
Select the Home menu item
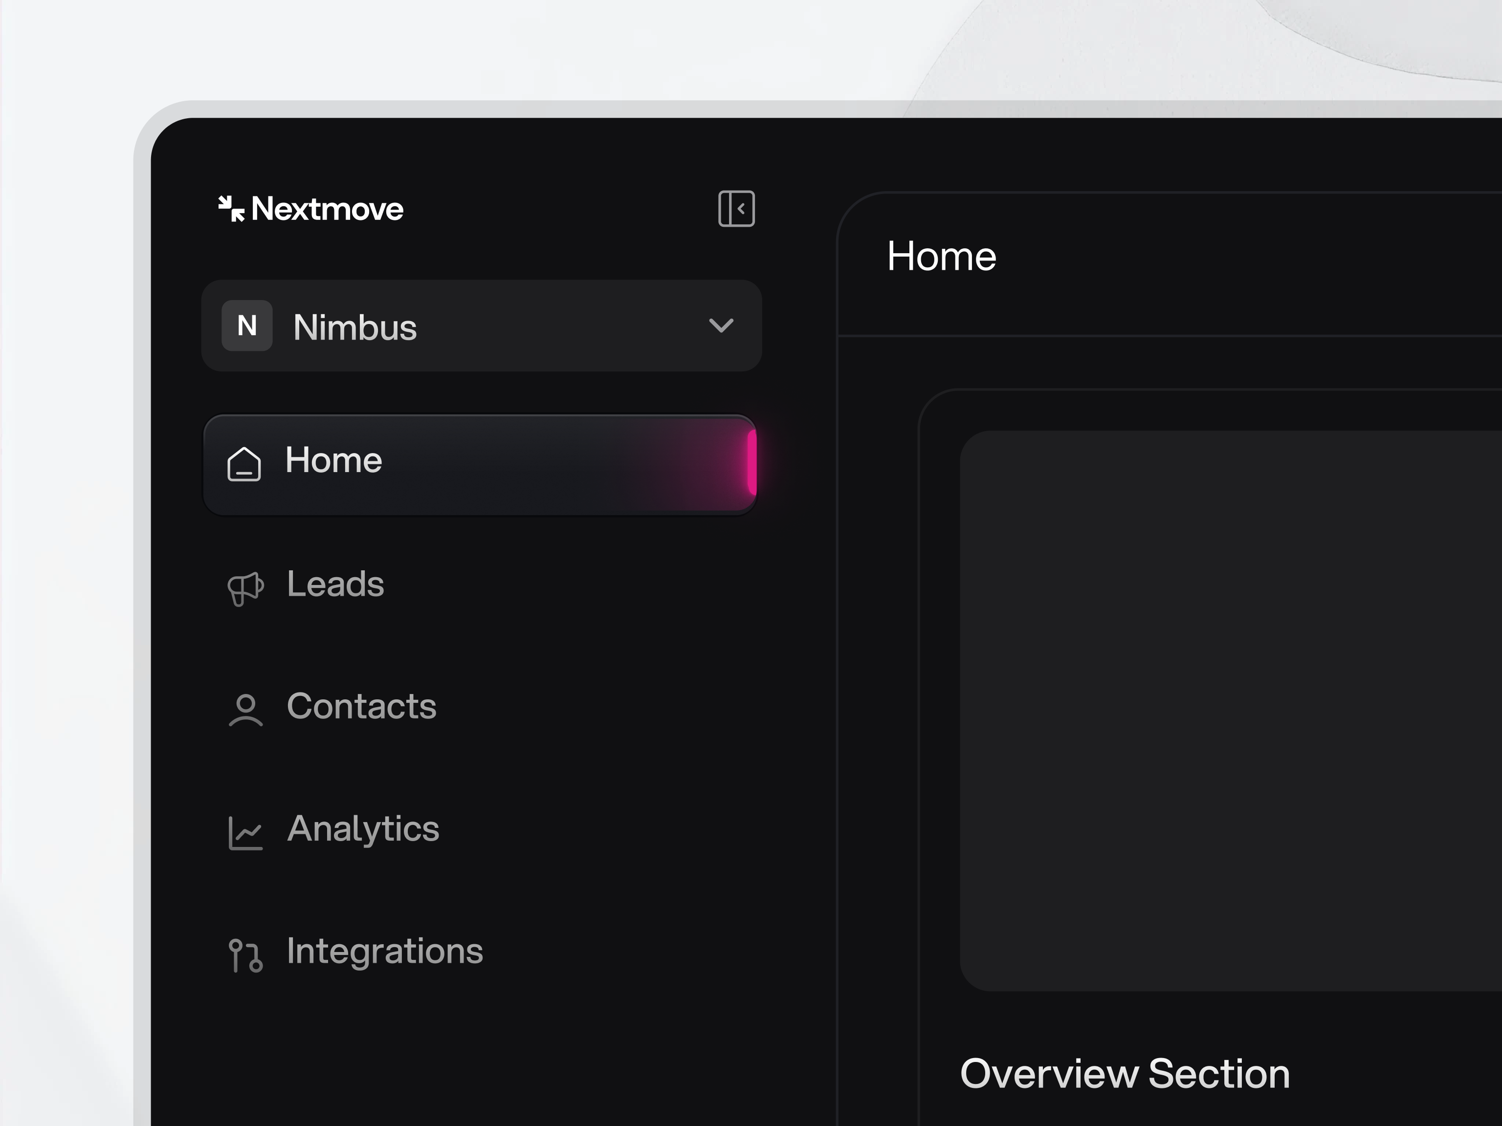(480, 464)
